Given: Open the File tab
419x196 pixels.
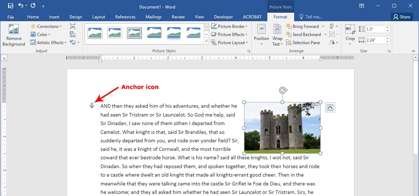Looking at the screenshot, I should tap(11, 17).
